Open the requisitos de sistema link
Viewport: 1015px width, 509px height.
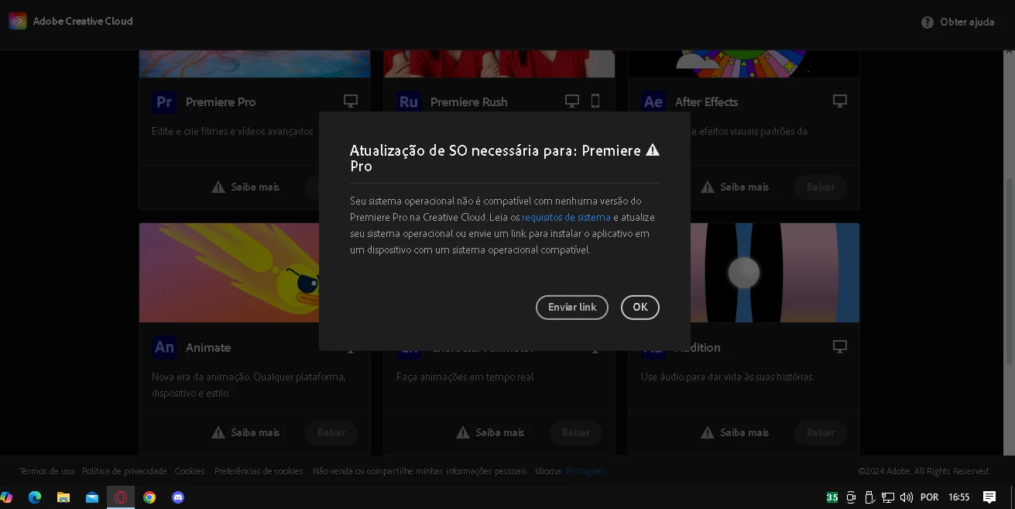tap(566, 218)
